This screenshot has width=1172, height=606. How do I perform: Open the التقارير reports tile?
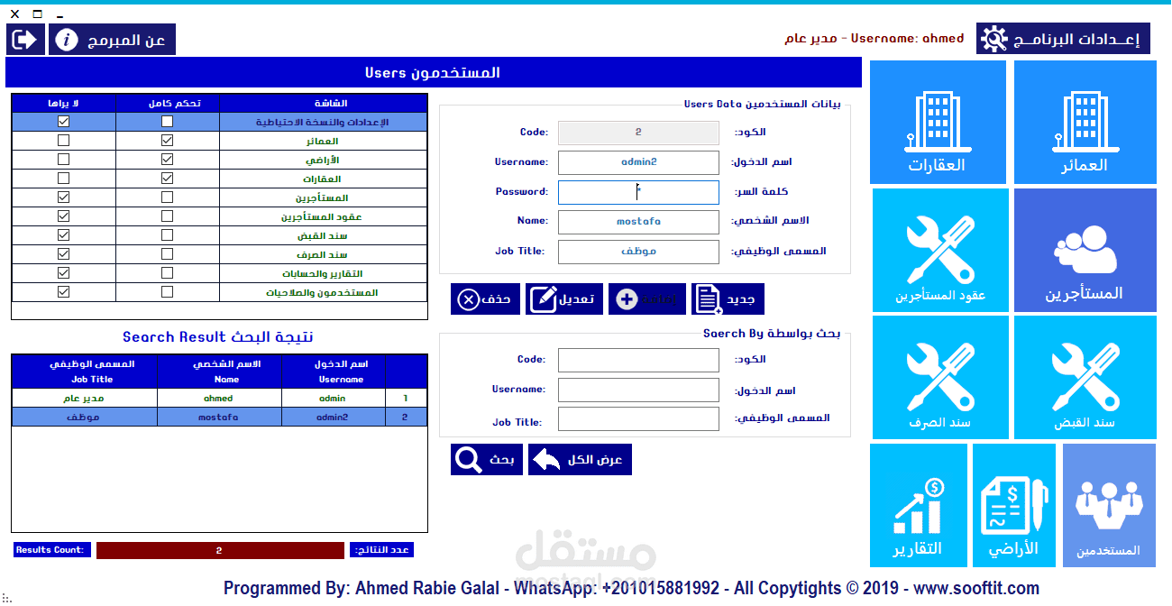click(x=918, y=505)
